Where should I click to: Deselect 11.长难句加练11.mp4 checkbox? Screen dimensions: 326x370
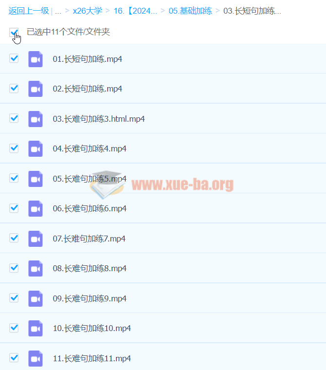pos(14,358)
